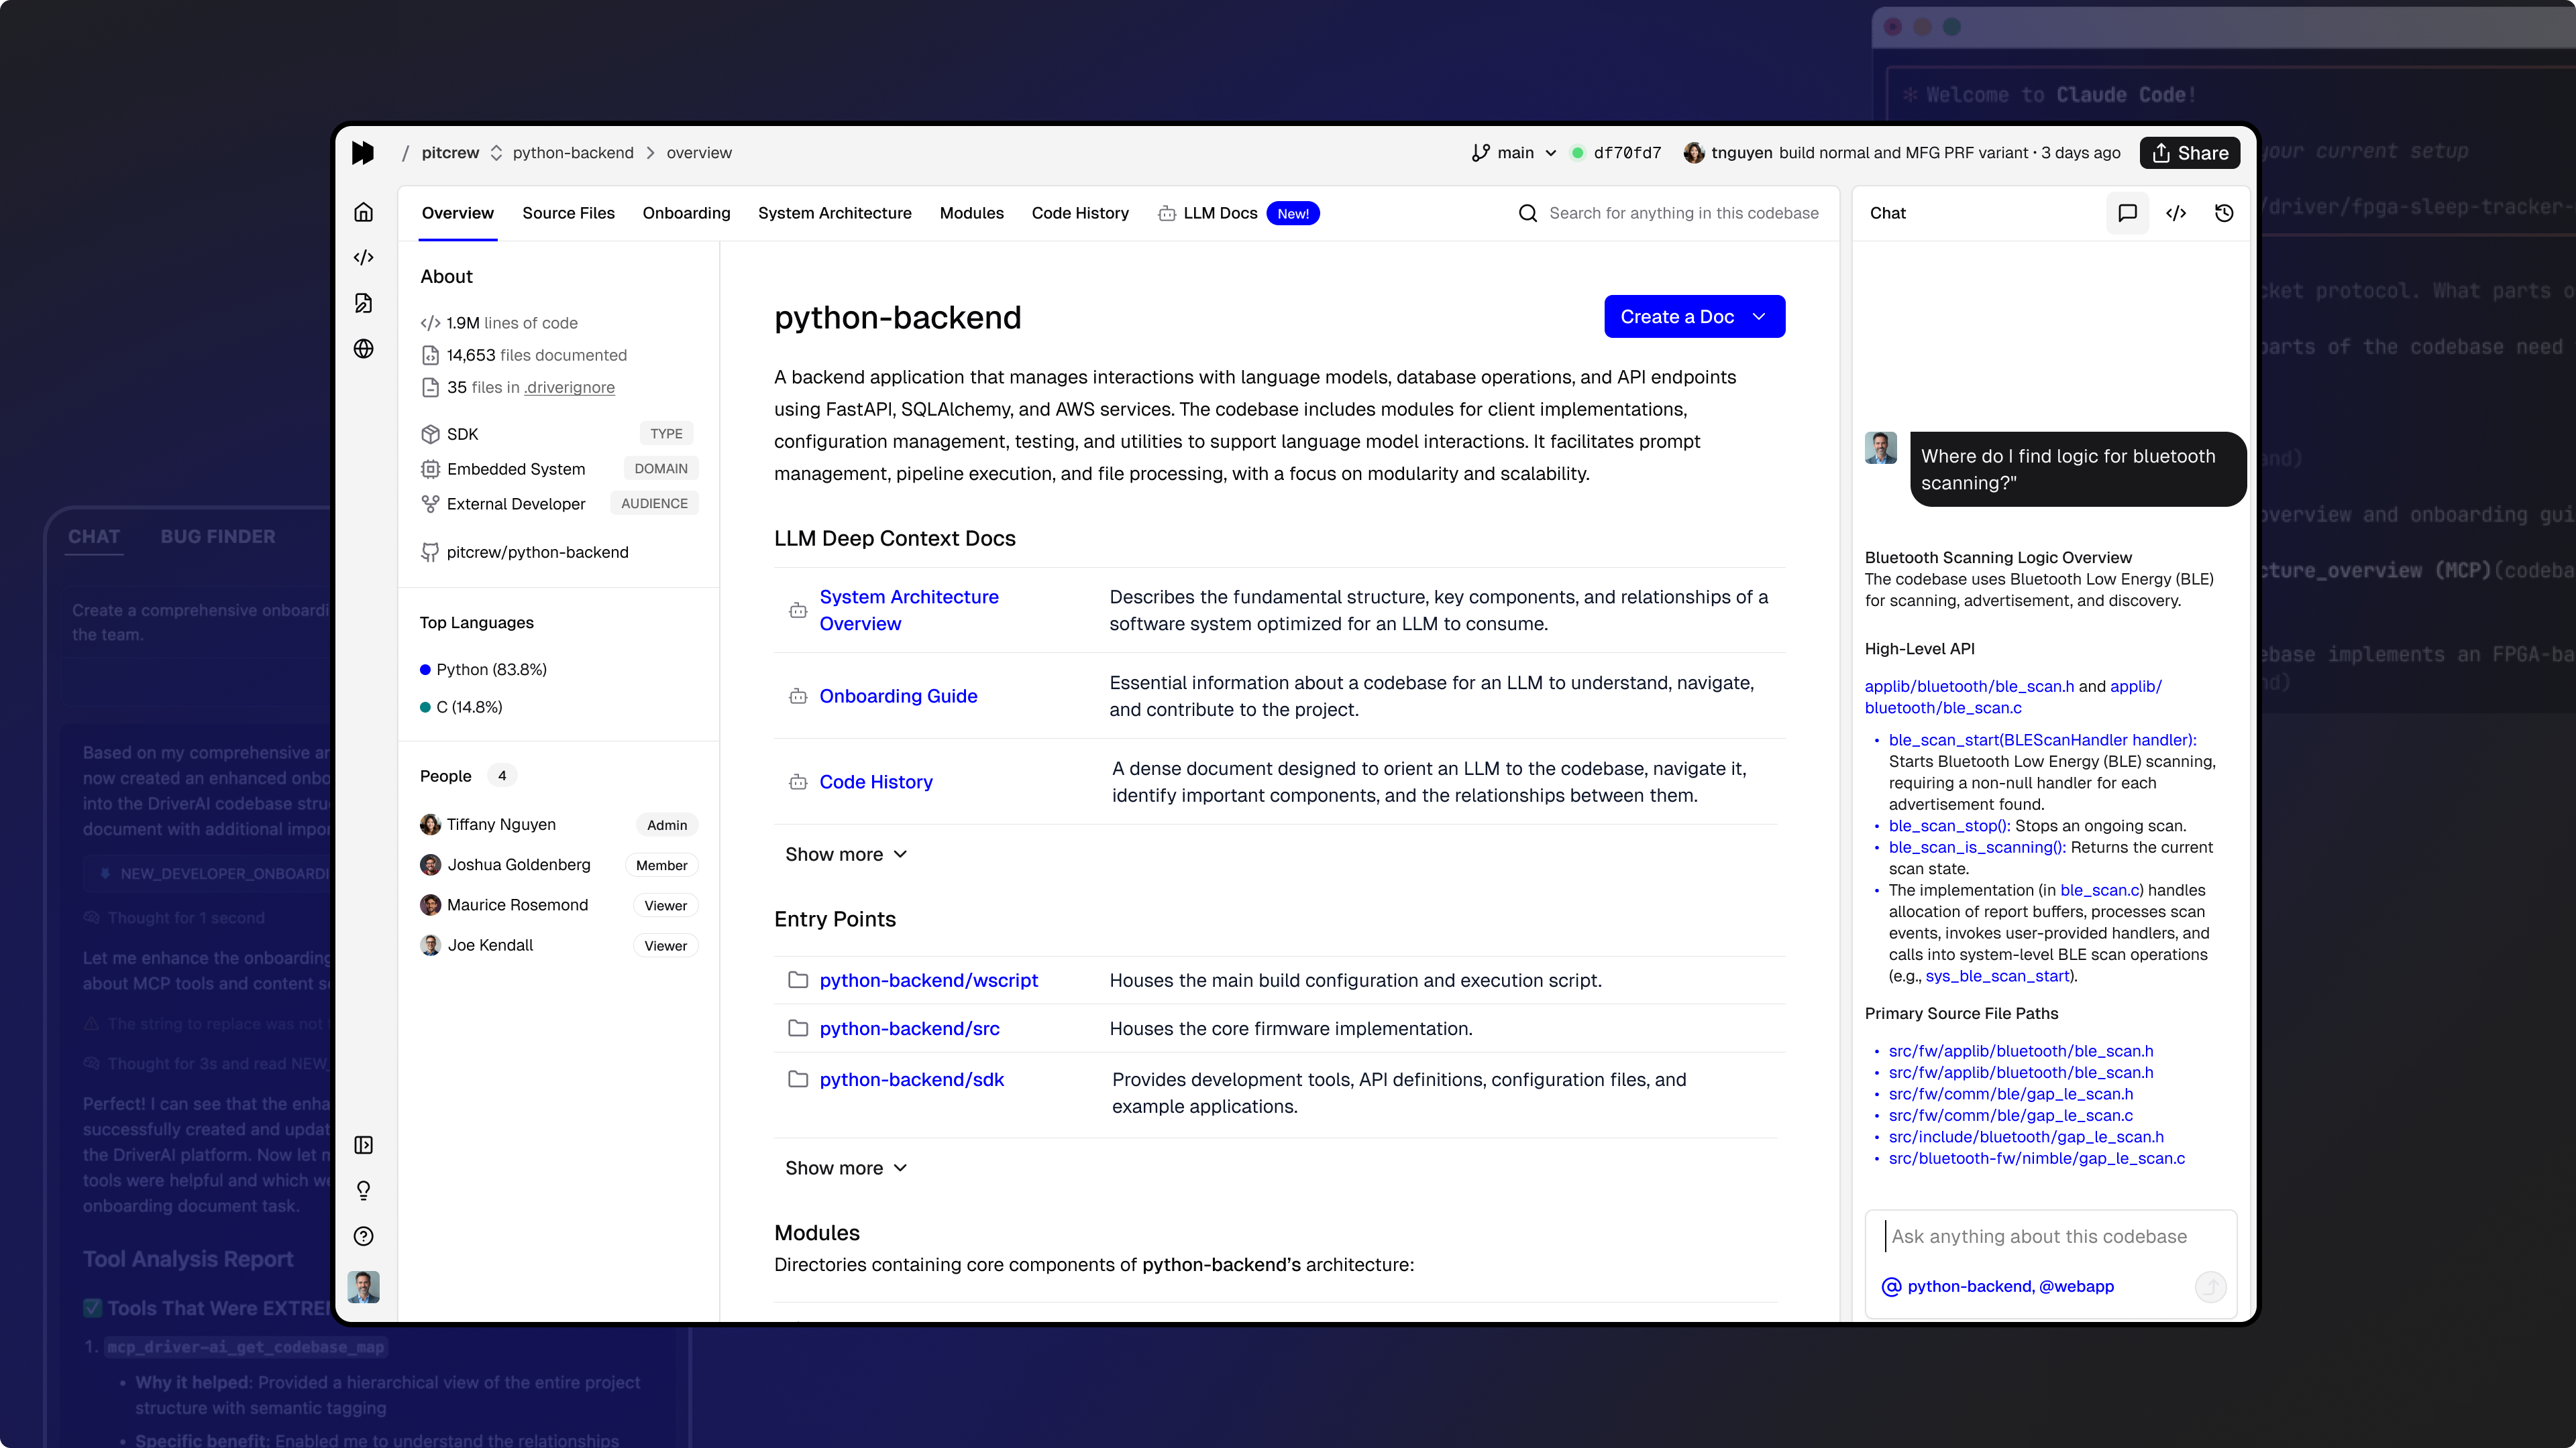
Task: Click the C (14.8%) teal language dot
Action: pos(425,707)
